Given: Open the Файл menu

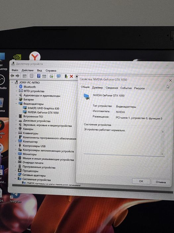Looking at the screenshot, I should (15, 70).
